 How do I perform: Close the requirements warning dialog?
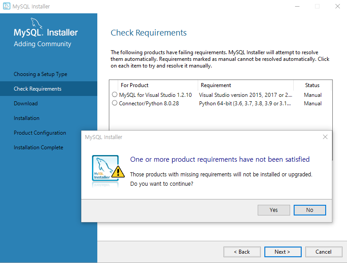(325, 137)
